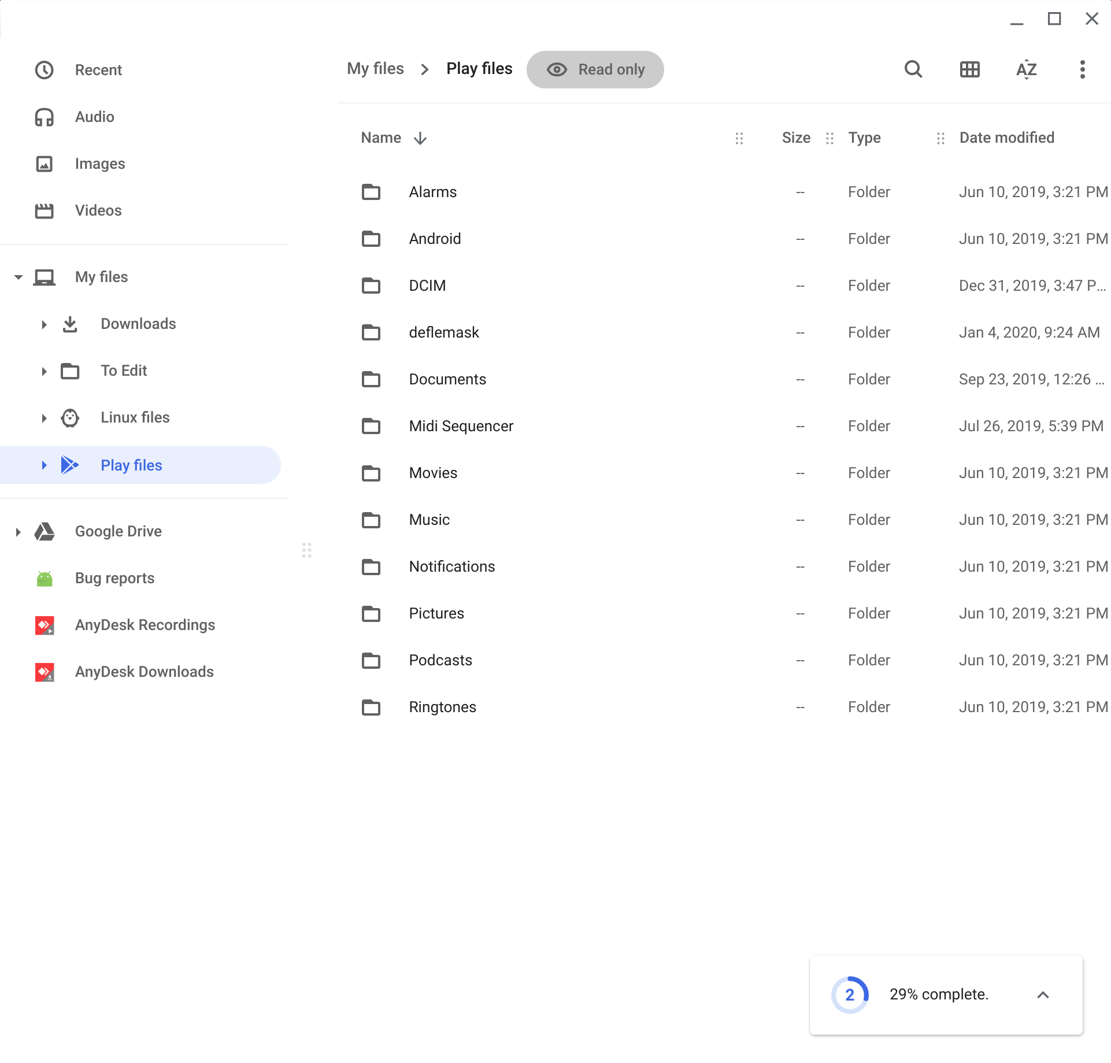Image resolution: width=1111 pixels, height=1063 pixels.
Task: Expand the 29% complete progress panel
Action: click(1043, 995)
